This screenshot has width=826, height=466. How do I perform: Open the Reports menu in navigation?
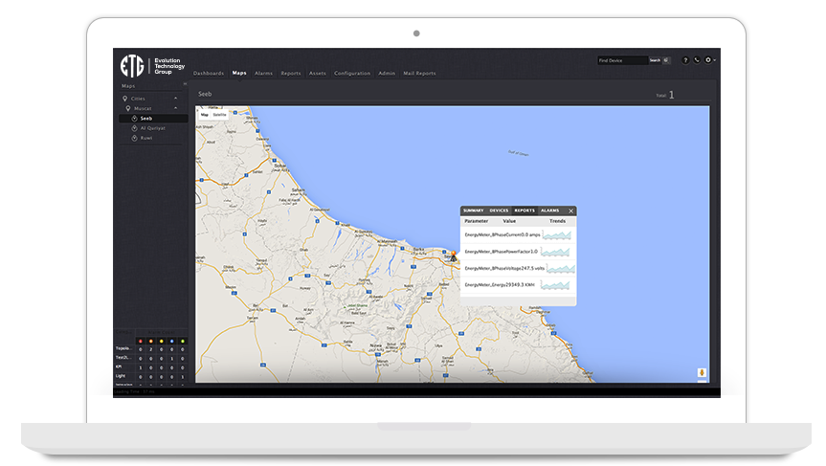click(291, 73)
